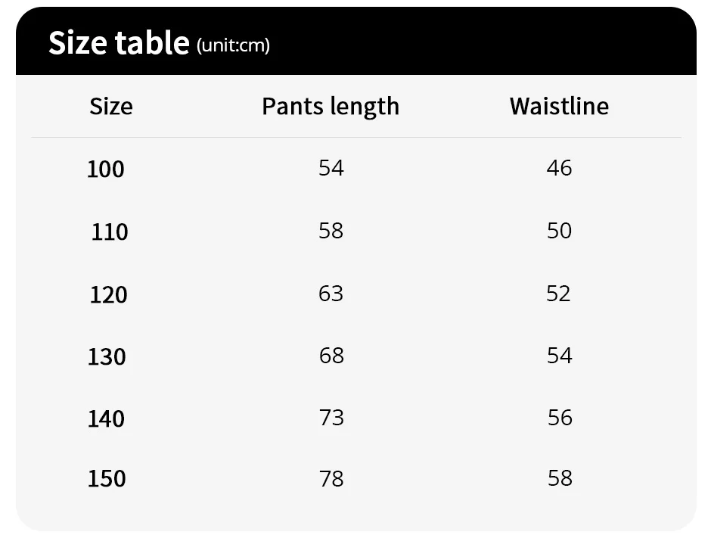Click size 120 row label
Image resolution: width=711 pixels, height=538 pixels.
click(109, 294)
